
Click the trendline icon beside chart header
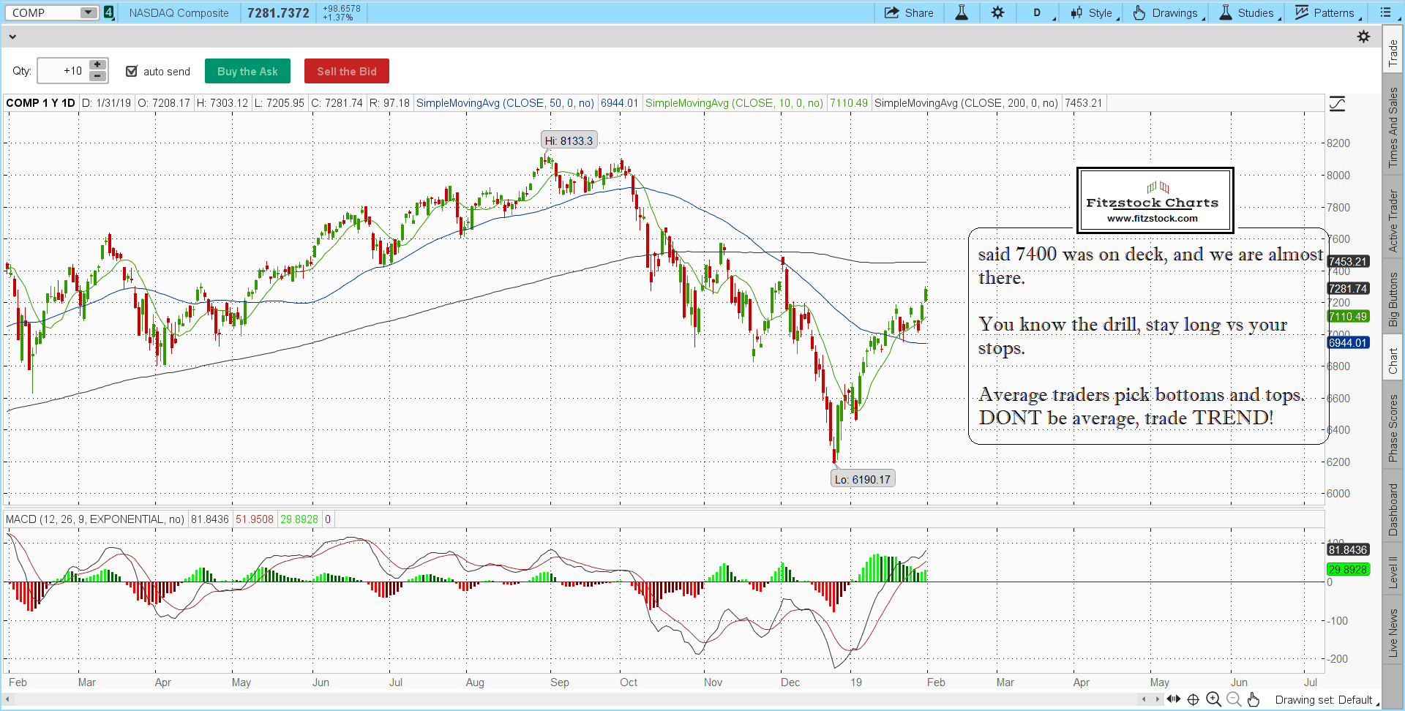[1337, 104]
